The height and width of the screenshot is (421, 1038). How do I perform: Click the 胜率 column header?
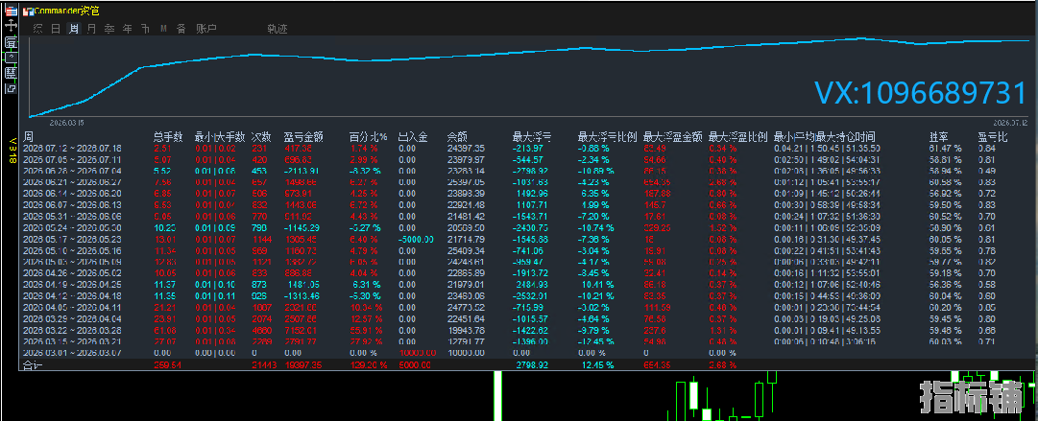pos(938,137)
